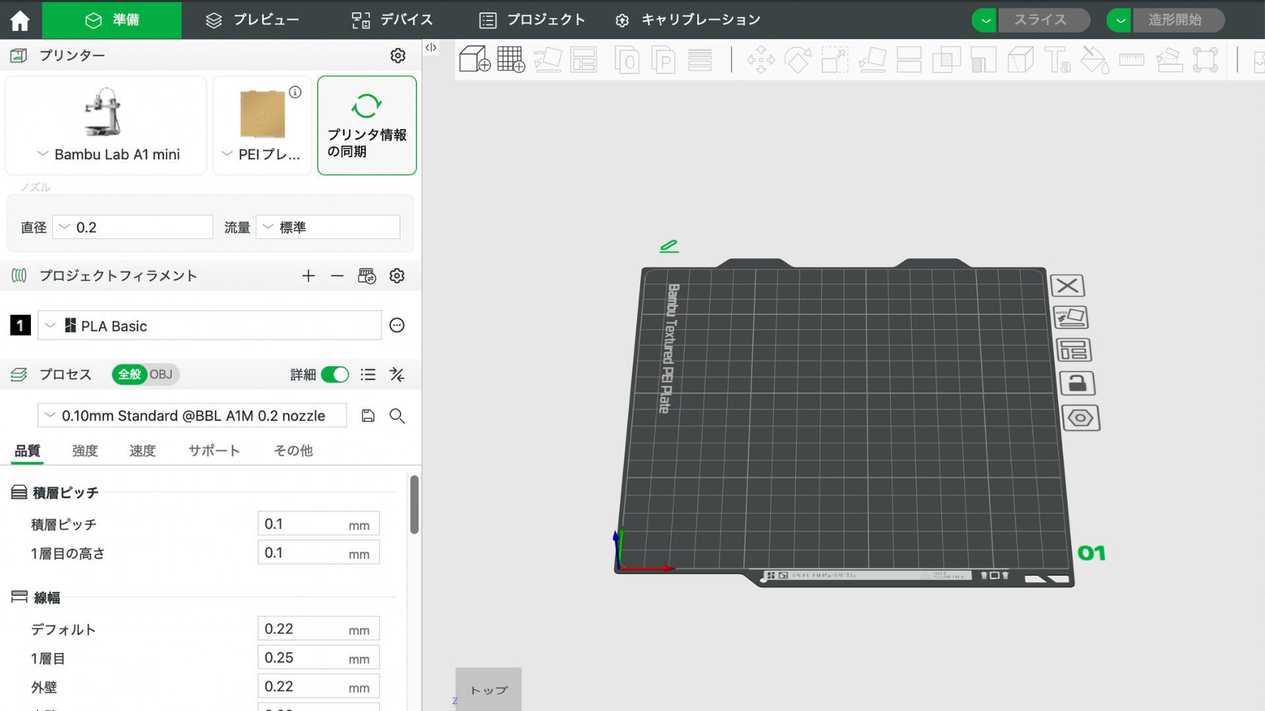Open the 速度 settings tab

(142, 451)
